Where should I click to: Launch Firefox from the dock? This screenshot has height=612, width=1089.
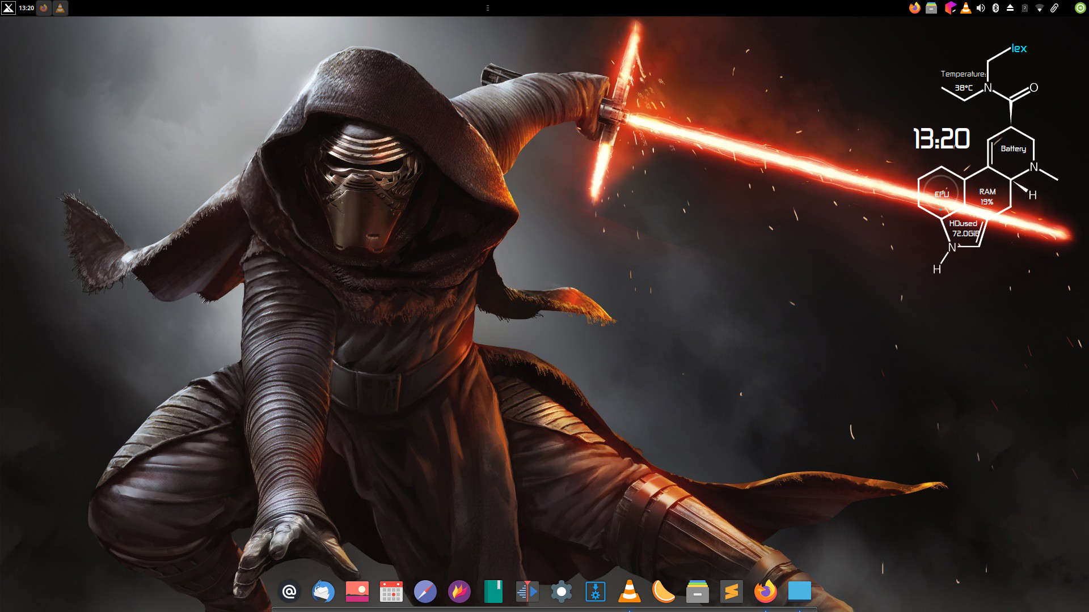point(766,592)
